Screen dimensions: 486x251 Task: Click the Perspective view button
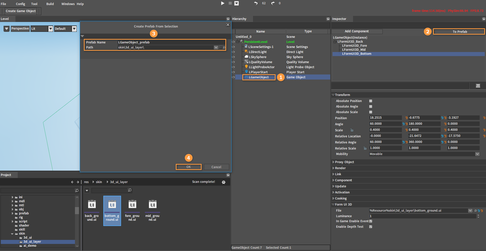click(20, 29)
